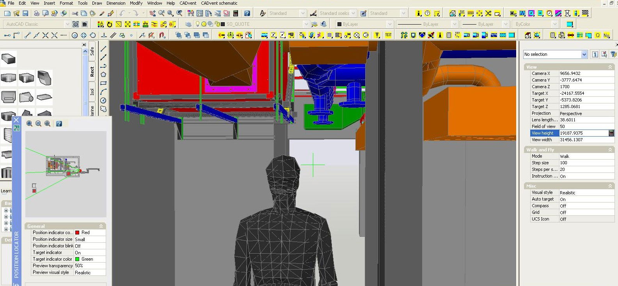The width and height of the screenshot is (618, 286).
Task: Open the Dimension menu
Action: (x=116, y=3)
